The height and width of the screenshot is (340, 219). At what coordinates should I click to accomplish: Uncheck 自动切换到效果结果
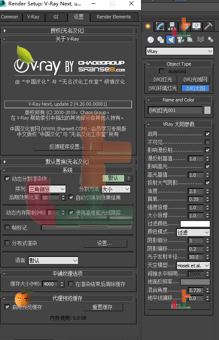click(71, 197)
